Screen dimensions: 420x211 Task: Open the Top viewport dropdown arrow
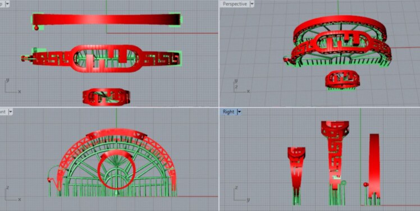7,4
